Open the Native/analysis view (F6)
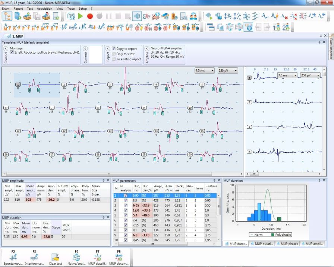The height and width of the screenshot is (267, 334). (x=76, y=257)
